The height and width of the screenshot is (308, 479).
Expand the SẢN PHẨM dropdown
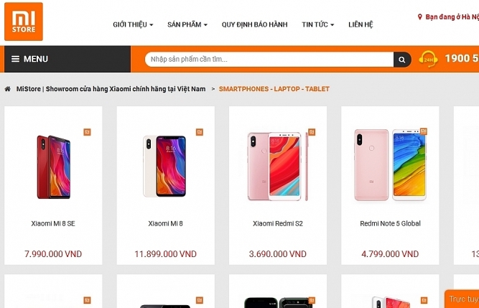tap(187, 24)
